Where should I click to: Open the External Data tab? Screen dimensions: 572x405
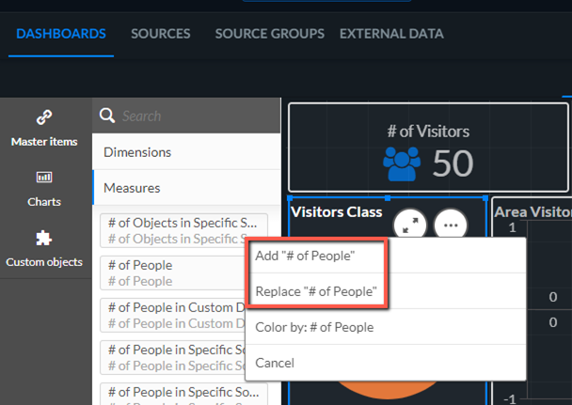coord(391,34)
